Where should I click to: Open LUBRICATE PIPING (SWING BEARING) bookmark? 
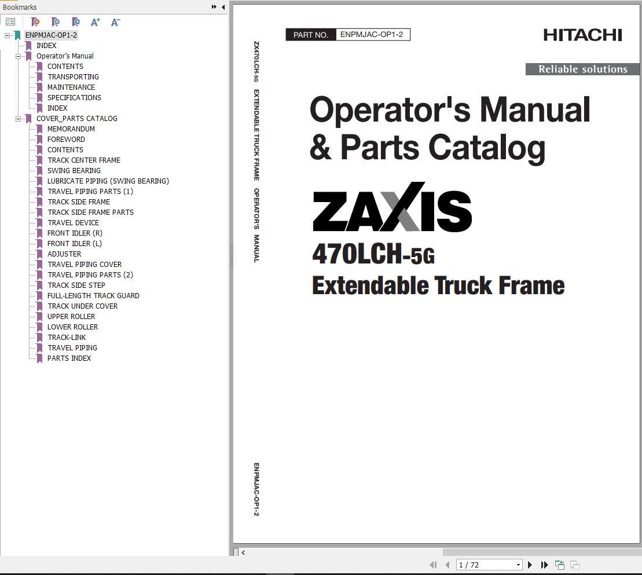[108, 181]
